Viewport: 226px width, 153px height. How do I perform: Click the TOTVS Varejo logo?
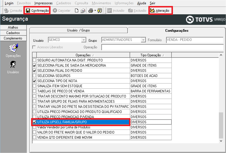[205, 19]
